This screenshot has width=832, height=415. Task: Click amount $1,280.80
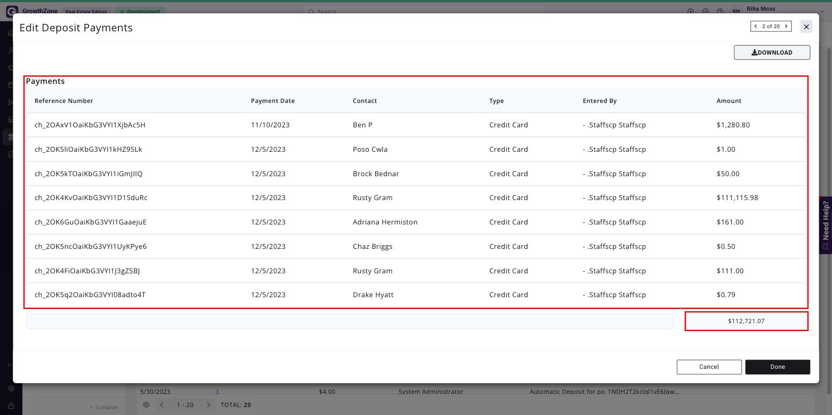tap(733, 125)
